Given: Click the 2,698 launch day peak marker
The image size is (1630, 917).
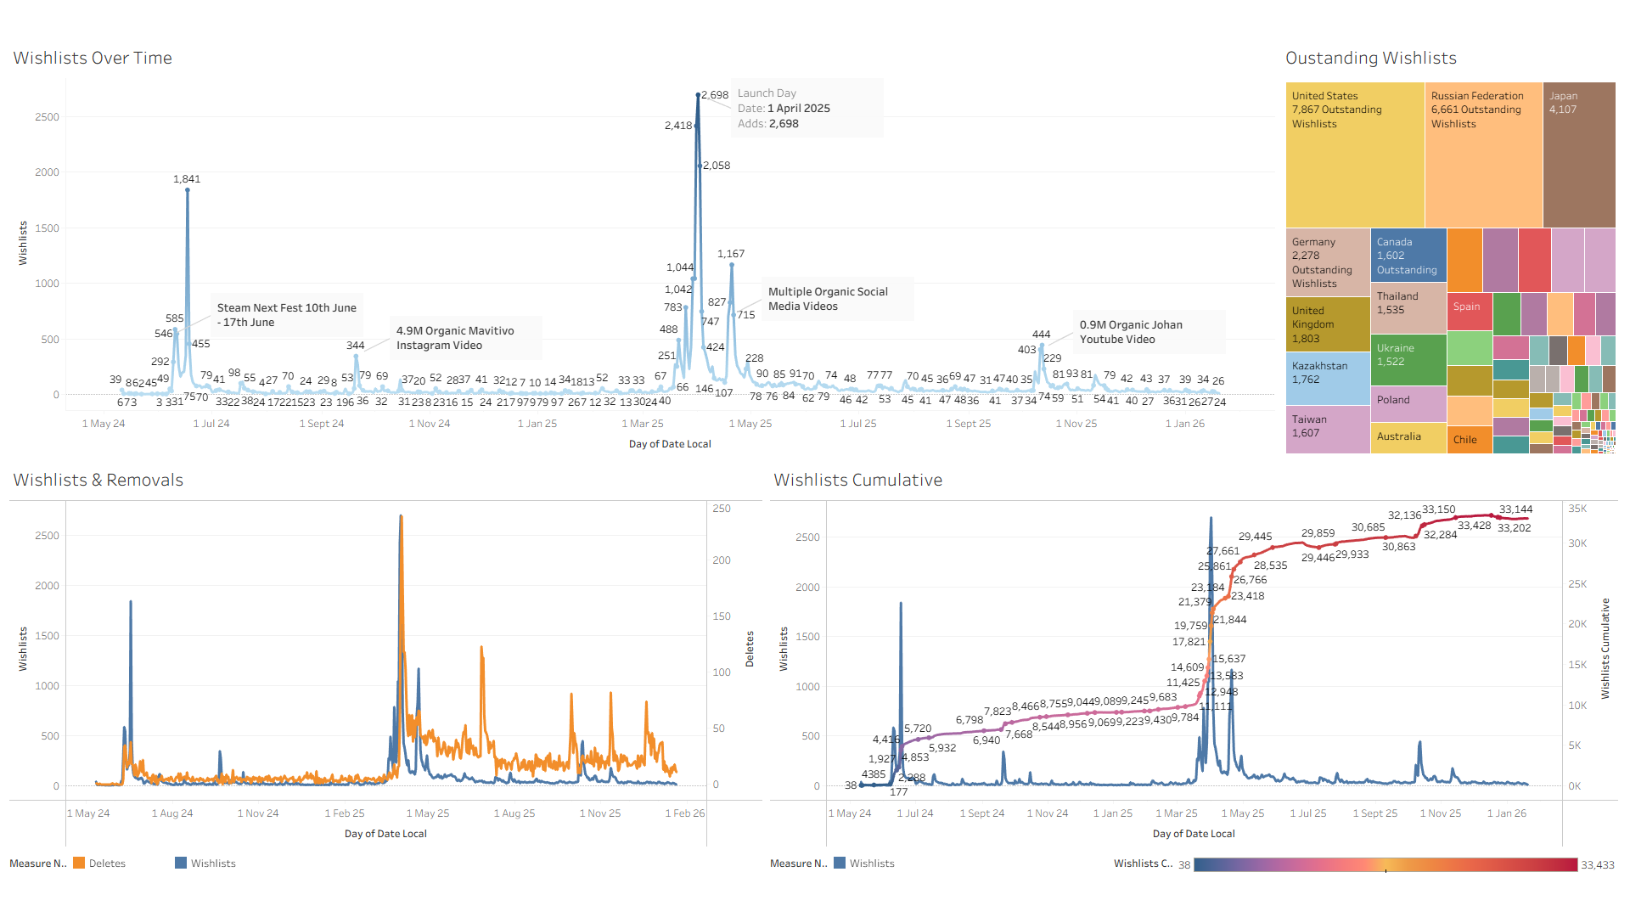Looking at the screenshot, I should pos(698,95).
